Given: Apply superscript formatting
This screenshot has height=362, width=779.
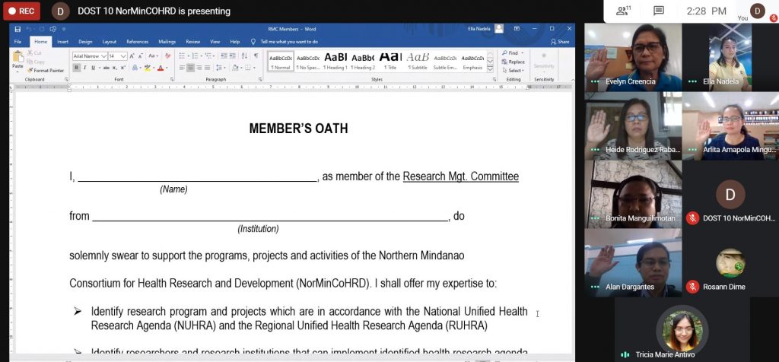Looking at the screenshot, I should [122, 68].
